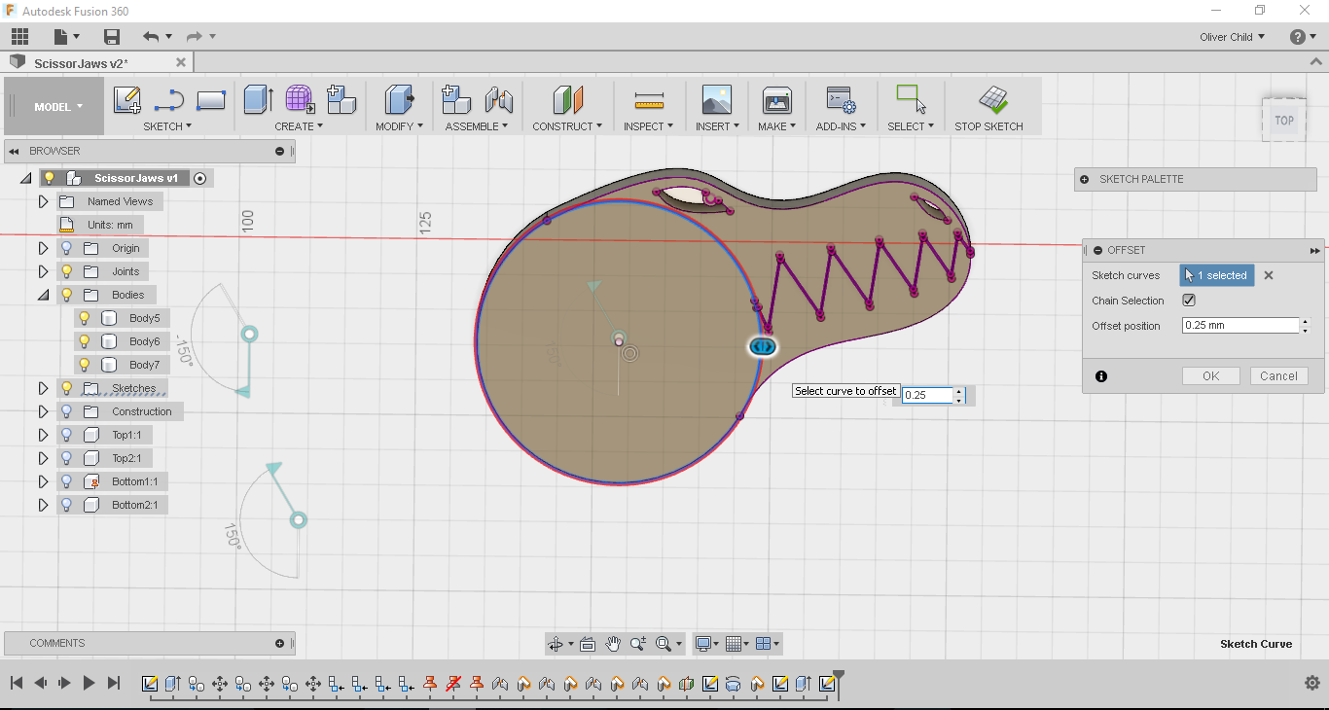Click the Create Sketch icon
Viewport: 1329px width, 710px height.
(127, 99)
